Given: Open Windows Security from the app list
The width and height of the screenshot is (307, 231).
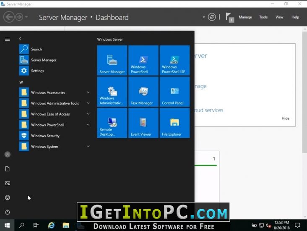Looking at the screenshot, I should click(x=55, y=136).
